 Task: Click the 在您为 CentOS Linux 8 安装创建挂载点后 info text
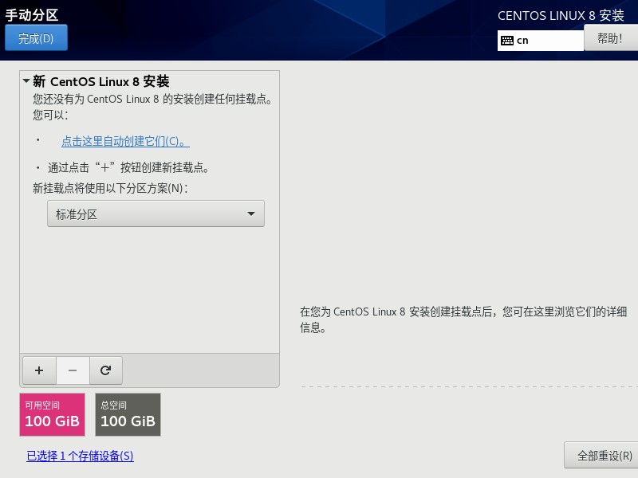[x=463, y=319]
